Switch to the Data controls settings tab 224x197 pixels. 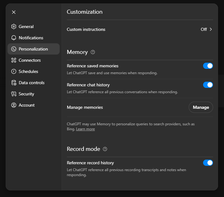32,83
